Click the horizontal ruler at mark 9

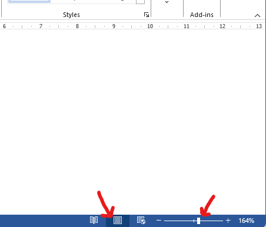(x=114, y=26)
